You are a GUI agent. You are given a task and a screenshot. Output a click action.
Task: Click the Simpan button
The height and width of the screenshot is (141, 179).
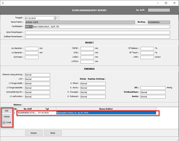click(34, 133)
